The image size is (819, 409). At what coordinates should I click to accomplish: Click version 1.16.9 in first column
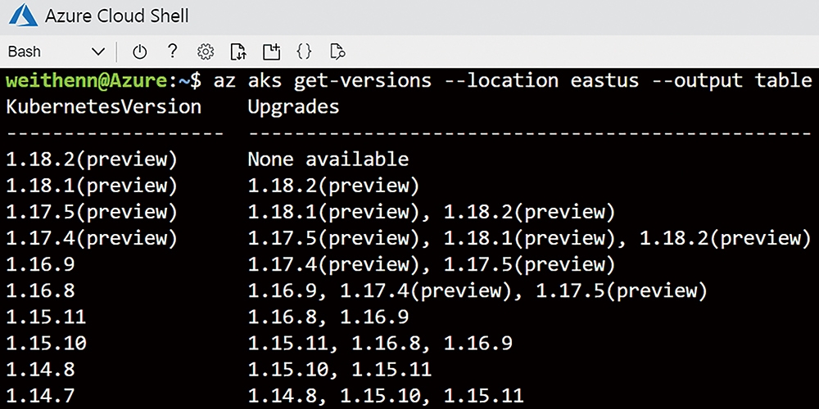[x=40, y=264]
